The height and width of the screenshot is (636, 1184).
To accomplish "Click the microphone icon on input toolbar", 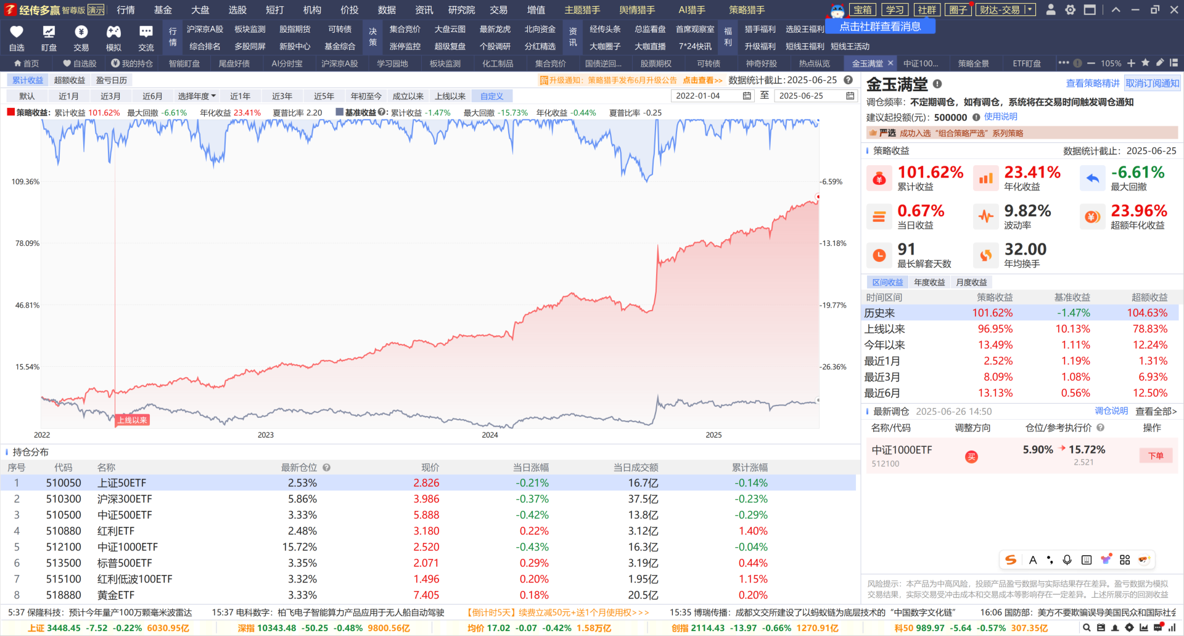I will [1067, 560].
